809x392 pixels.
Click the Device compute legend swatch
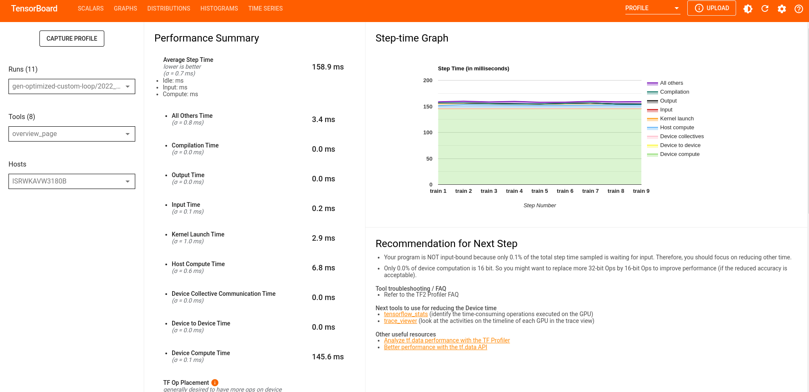653,155
